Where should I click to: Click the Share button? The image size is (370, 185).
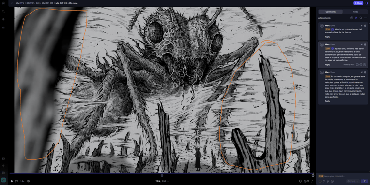click(x=358, y=3)
